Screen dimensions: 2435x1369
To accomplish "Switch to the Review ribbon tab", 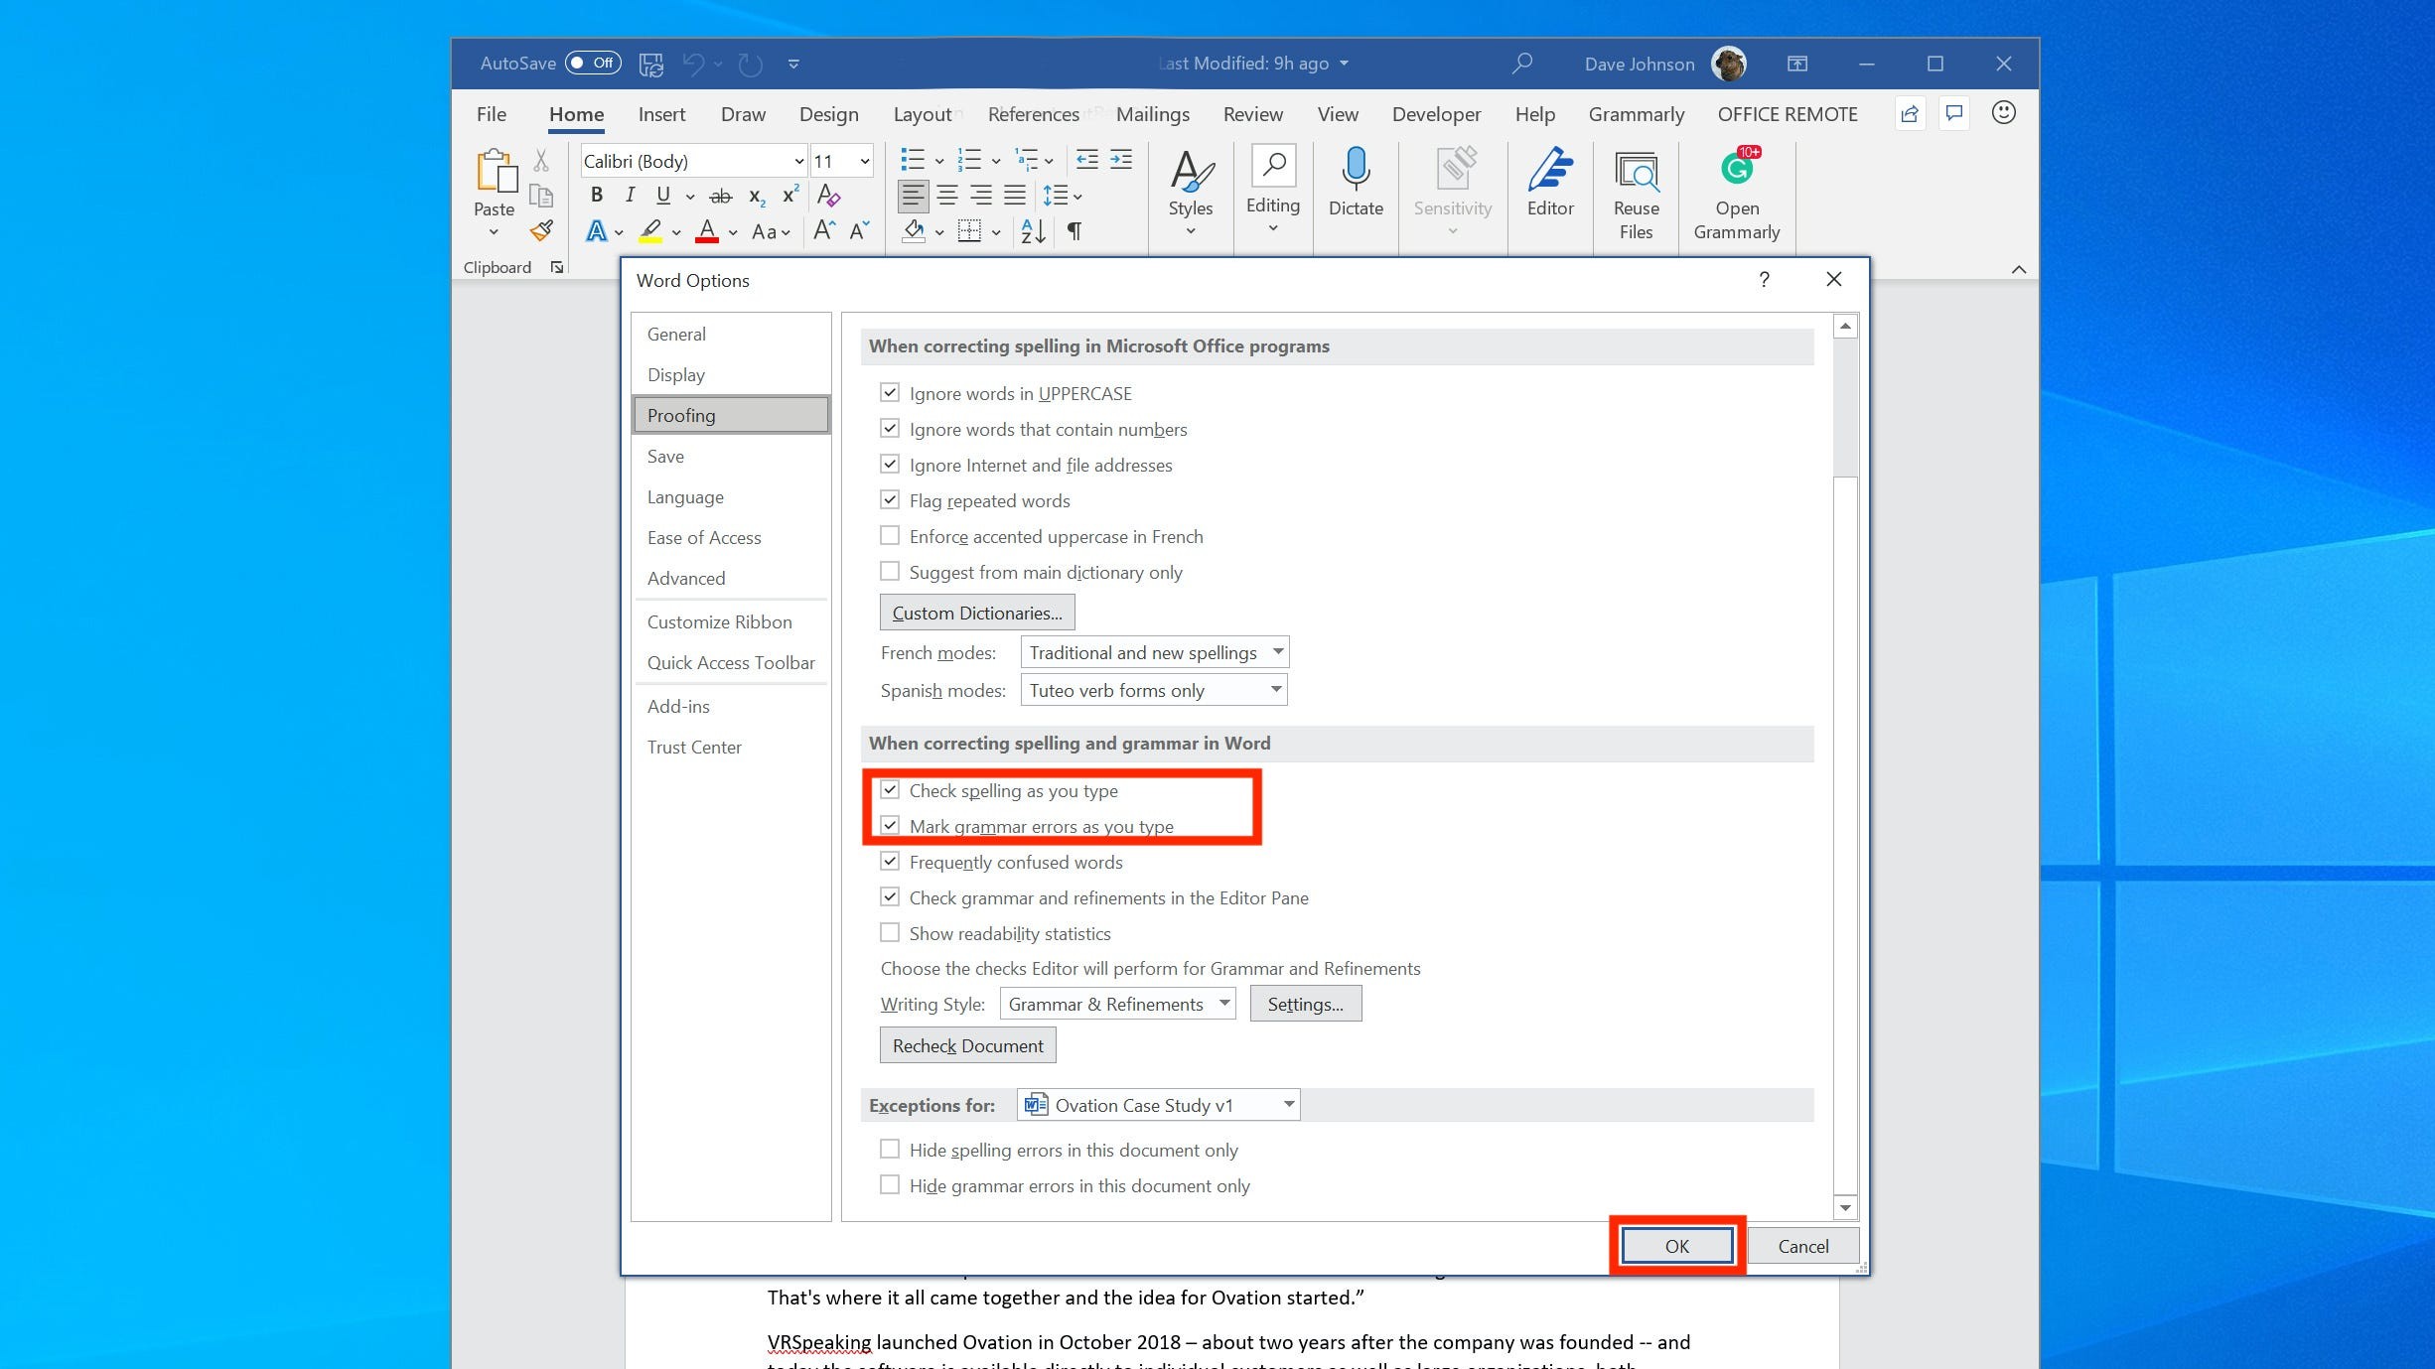I will pyautogui.click(x=1252, y=113).
